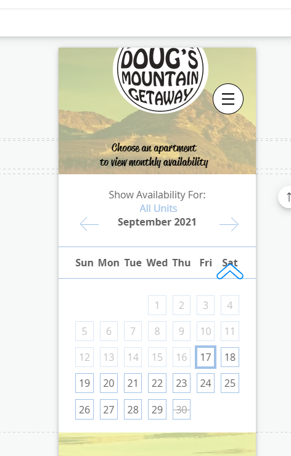This screenshot has width=291, height=456.
Task: Open the All Units selector
Action: pos(158,208)
